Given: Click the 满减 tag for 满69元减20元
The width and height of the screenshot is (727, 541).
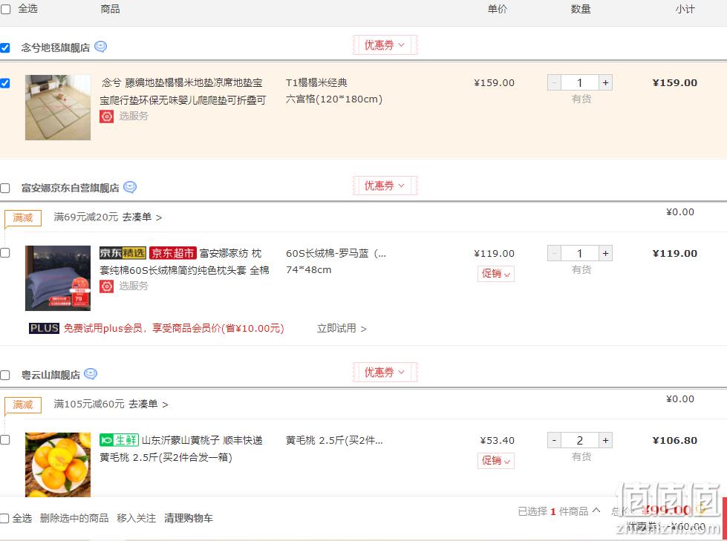Looking at the screenshot, I should coord(23,217).
